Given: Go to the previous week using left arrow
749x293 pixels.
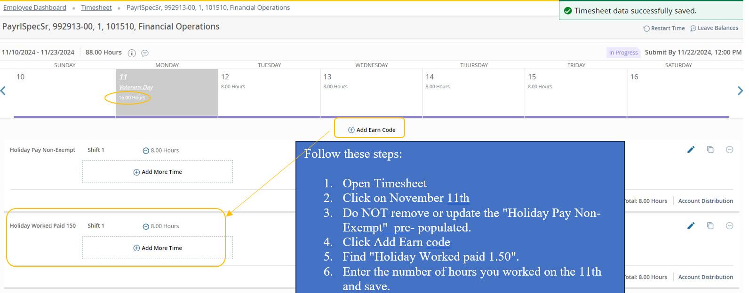Looking at the screenshot, I should point(3,91).
